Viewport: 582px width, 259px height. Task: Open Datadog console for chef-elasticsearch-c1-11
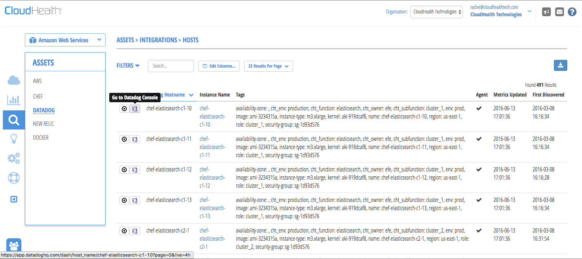135,139
